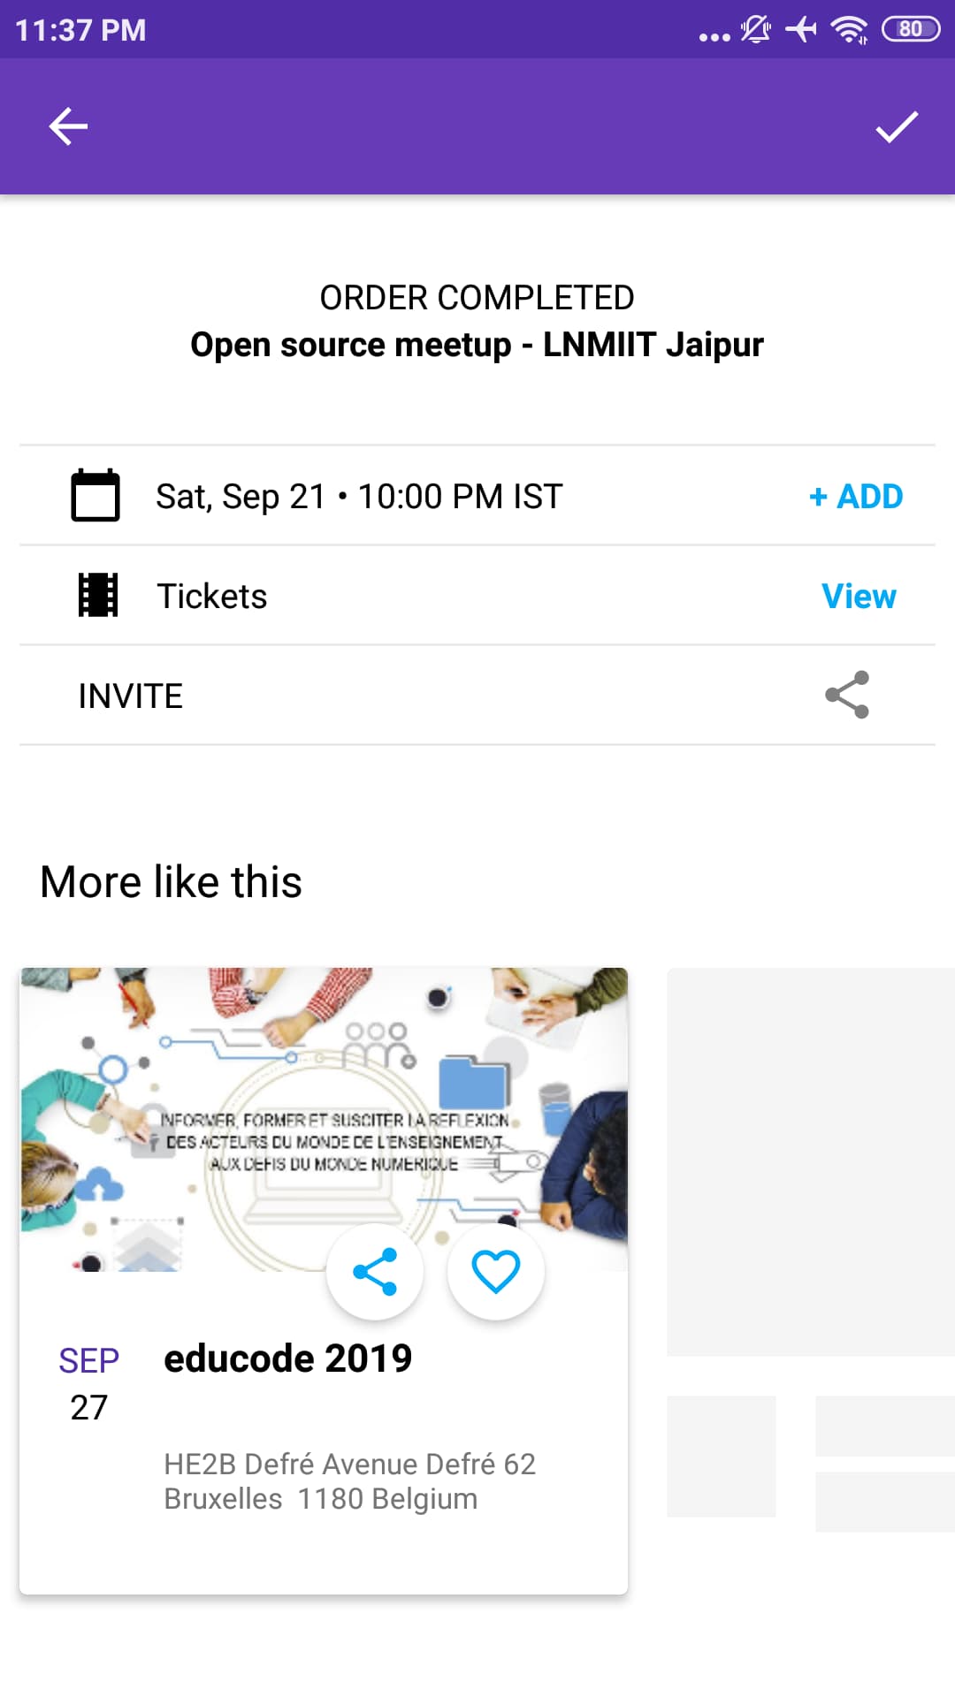
Task: Tap the HE2B Defré Avenue address text
Action: 350,1481
